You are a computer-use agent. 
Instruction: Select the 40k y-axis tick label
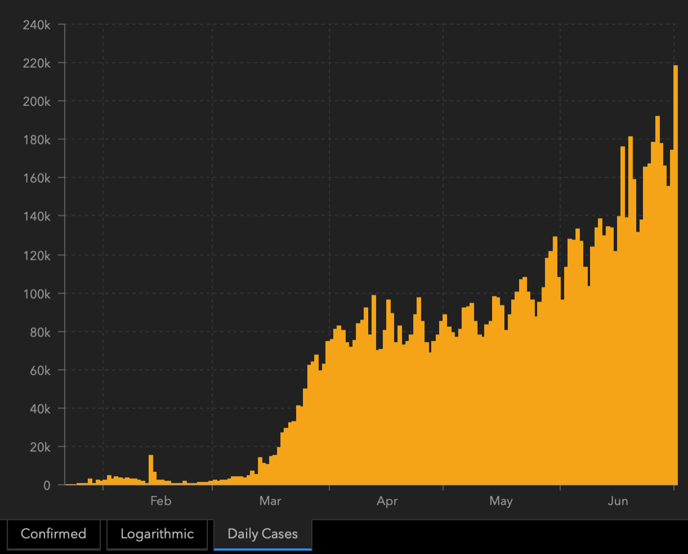[x=39, y=409]
